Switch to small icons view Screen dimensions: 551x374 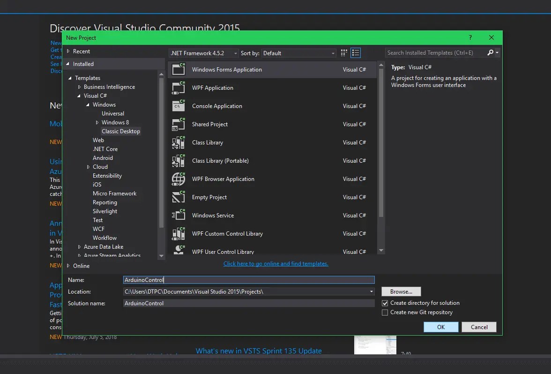click(344, 53)
